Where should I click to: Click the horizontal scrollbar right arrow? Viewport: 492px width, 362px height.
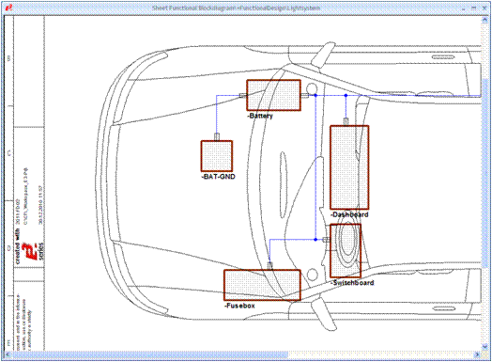pos(477,354)
